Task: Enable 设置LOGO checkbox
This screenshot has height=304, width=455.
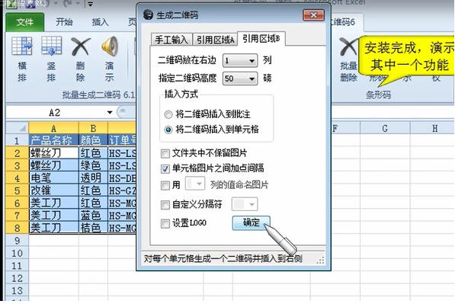Action: (165, 224)
